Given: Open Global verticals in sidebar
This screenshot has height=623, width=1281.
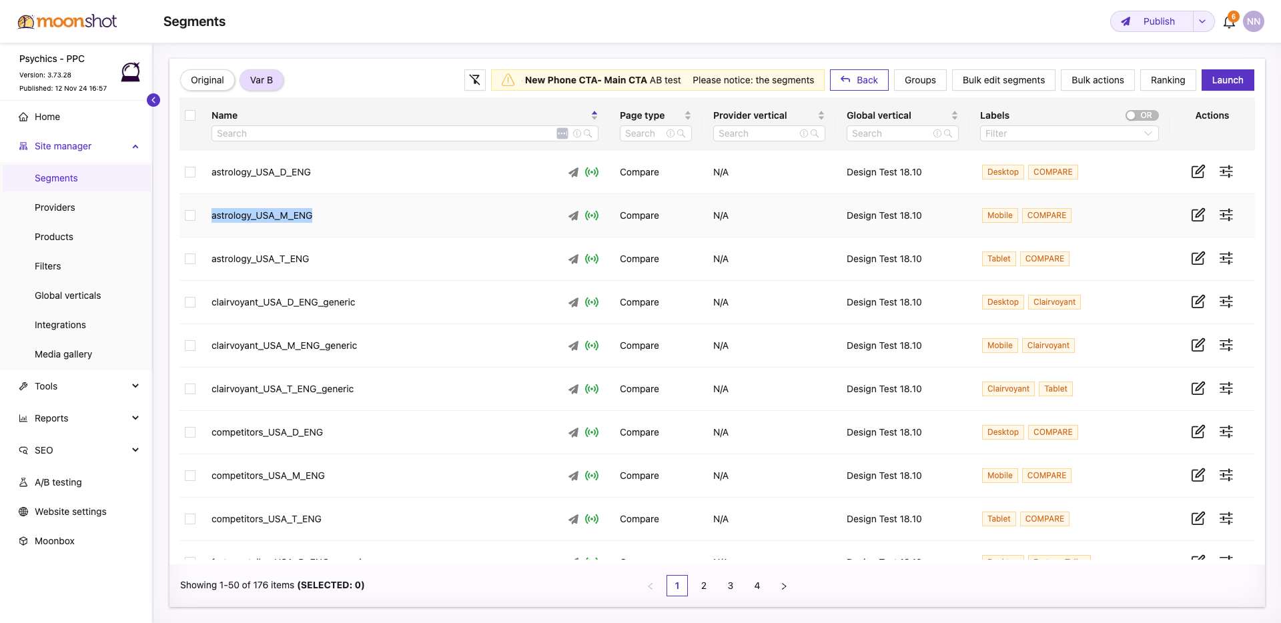Looking at the screenshot, I should click(x=68, y=295).
